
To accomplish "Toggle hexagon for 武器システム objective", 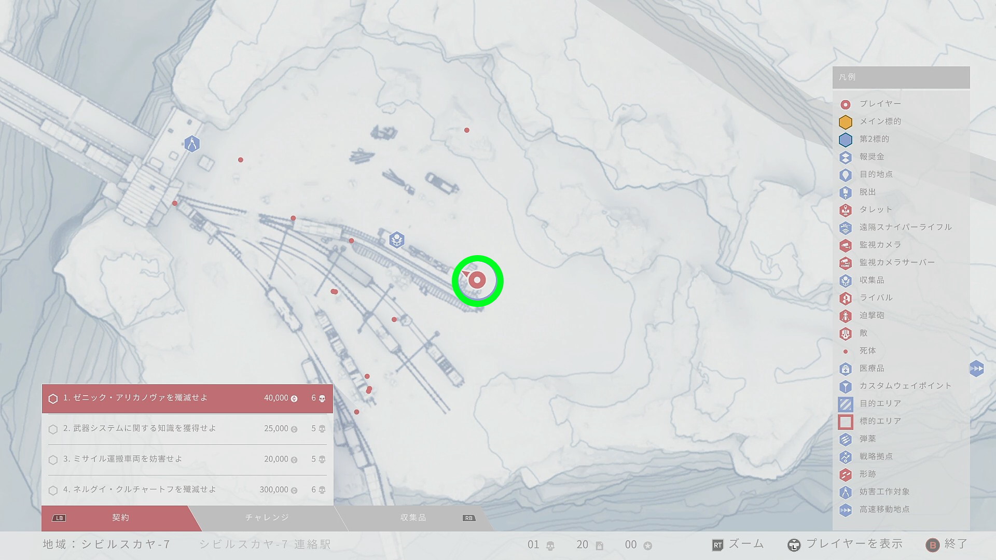I will [53, 429].
